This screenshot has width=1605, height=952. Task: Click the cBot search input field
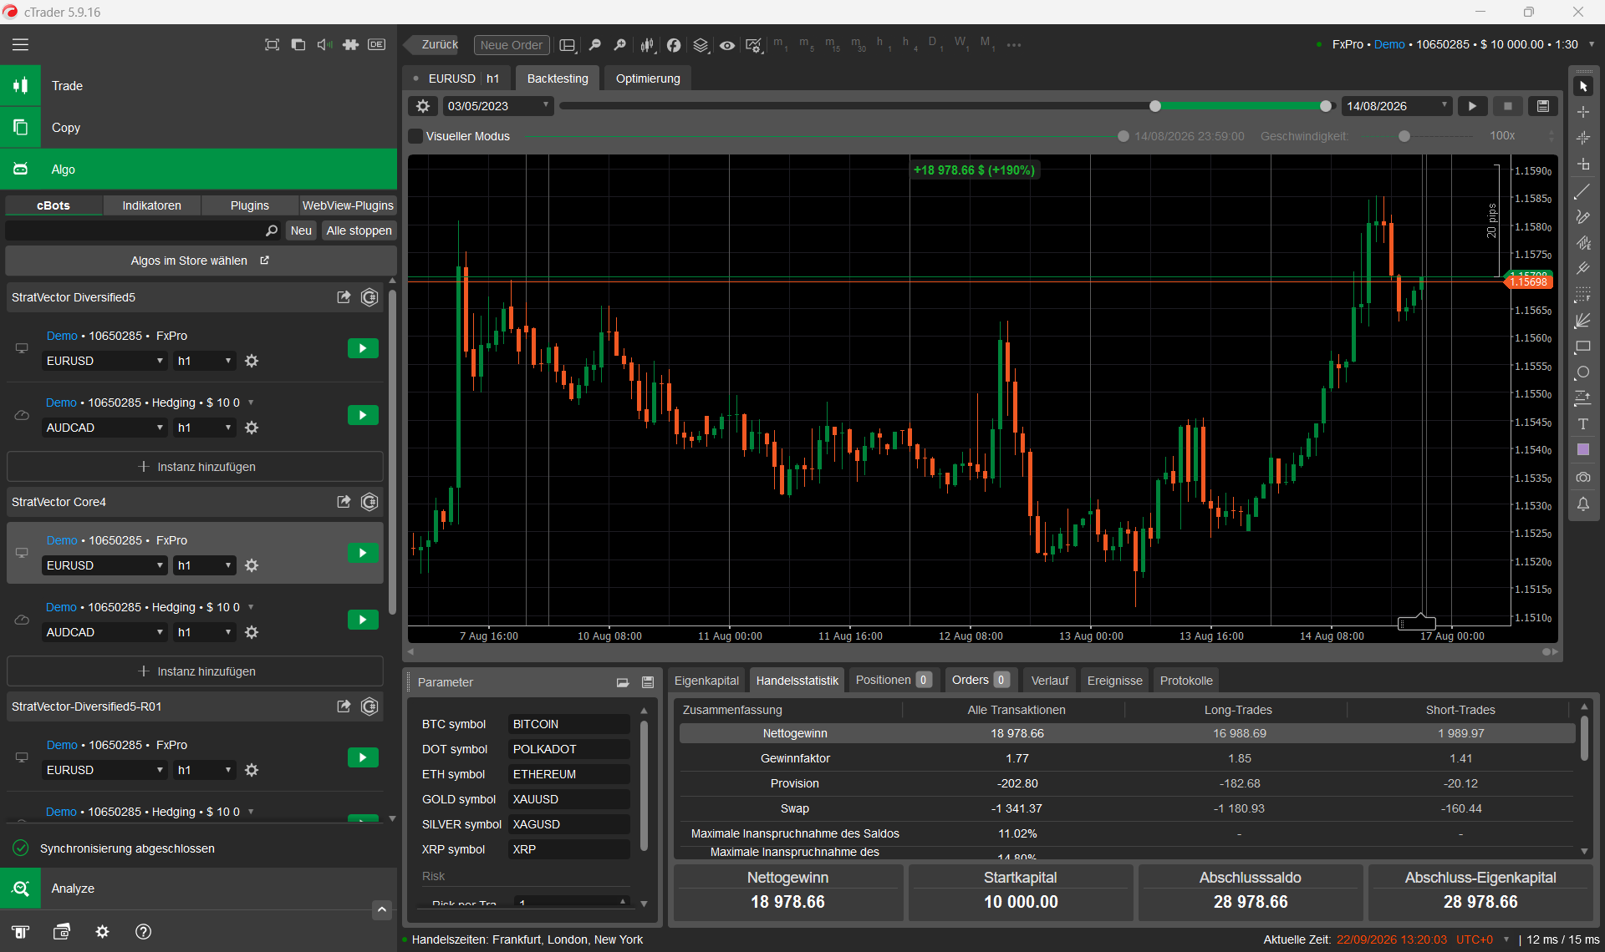pyautogui.click(x=144, y=230)
